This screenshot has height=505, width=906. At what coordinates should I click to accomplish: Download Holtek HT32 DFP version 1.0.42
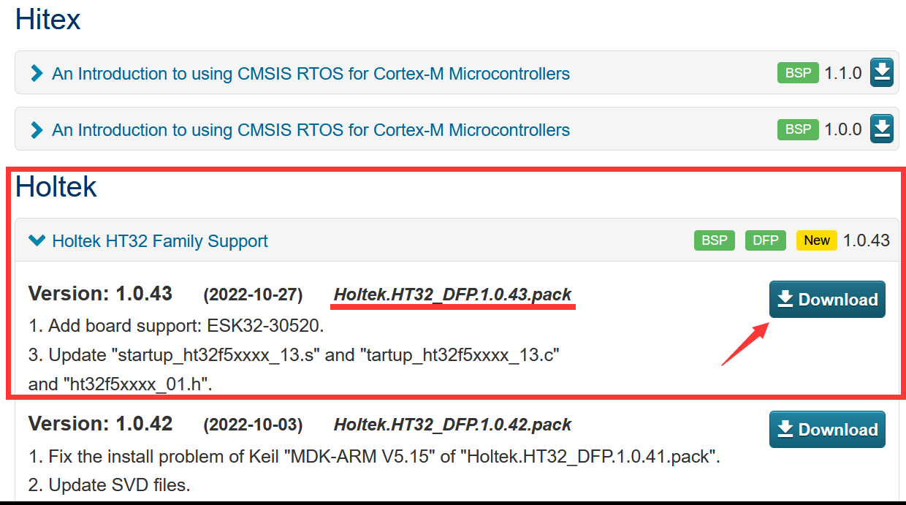827,430
